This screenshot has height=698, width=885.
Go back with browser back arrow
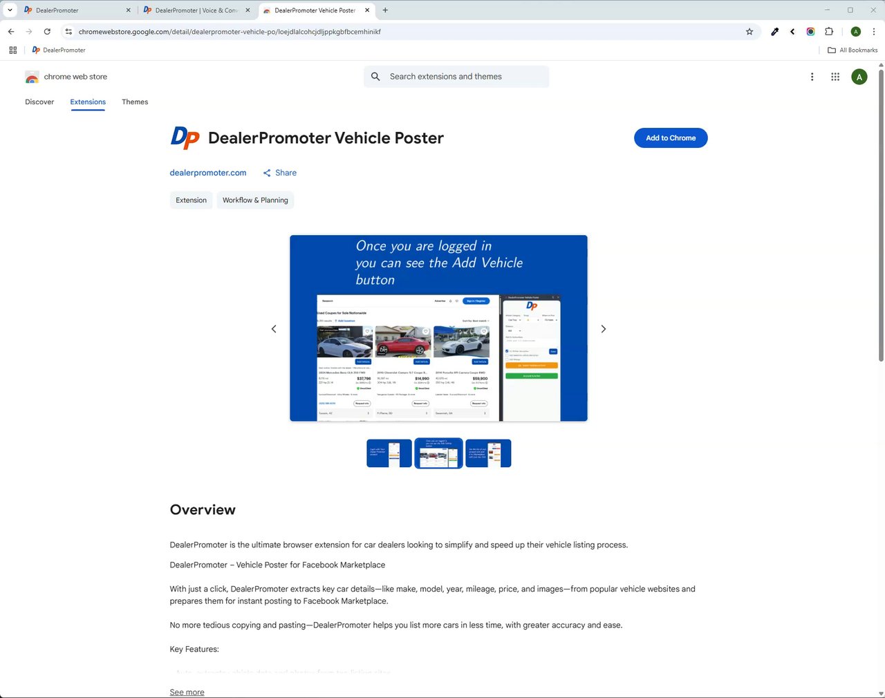coord(11,32)
